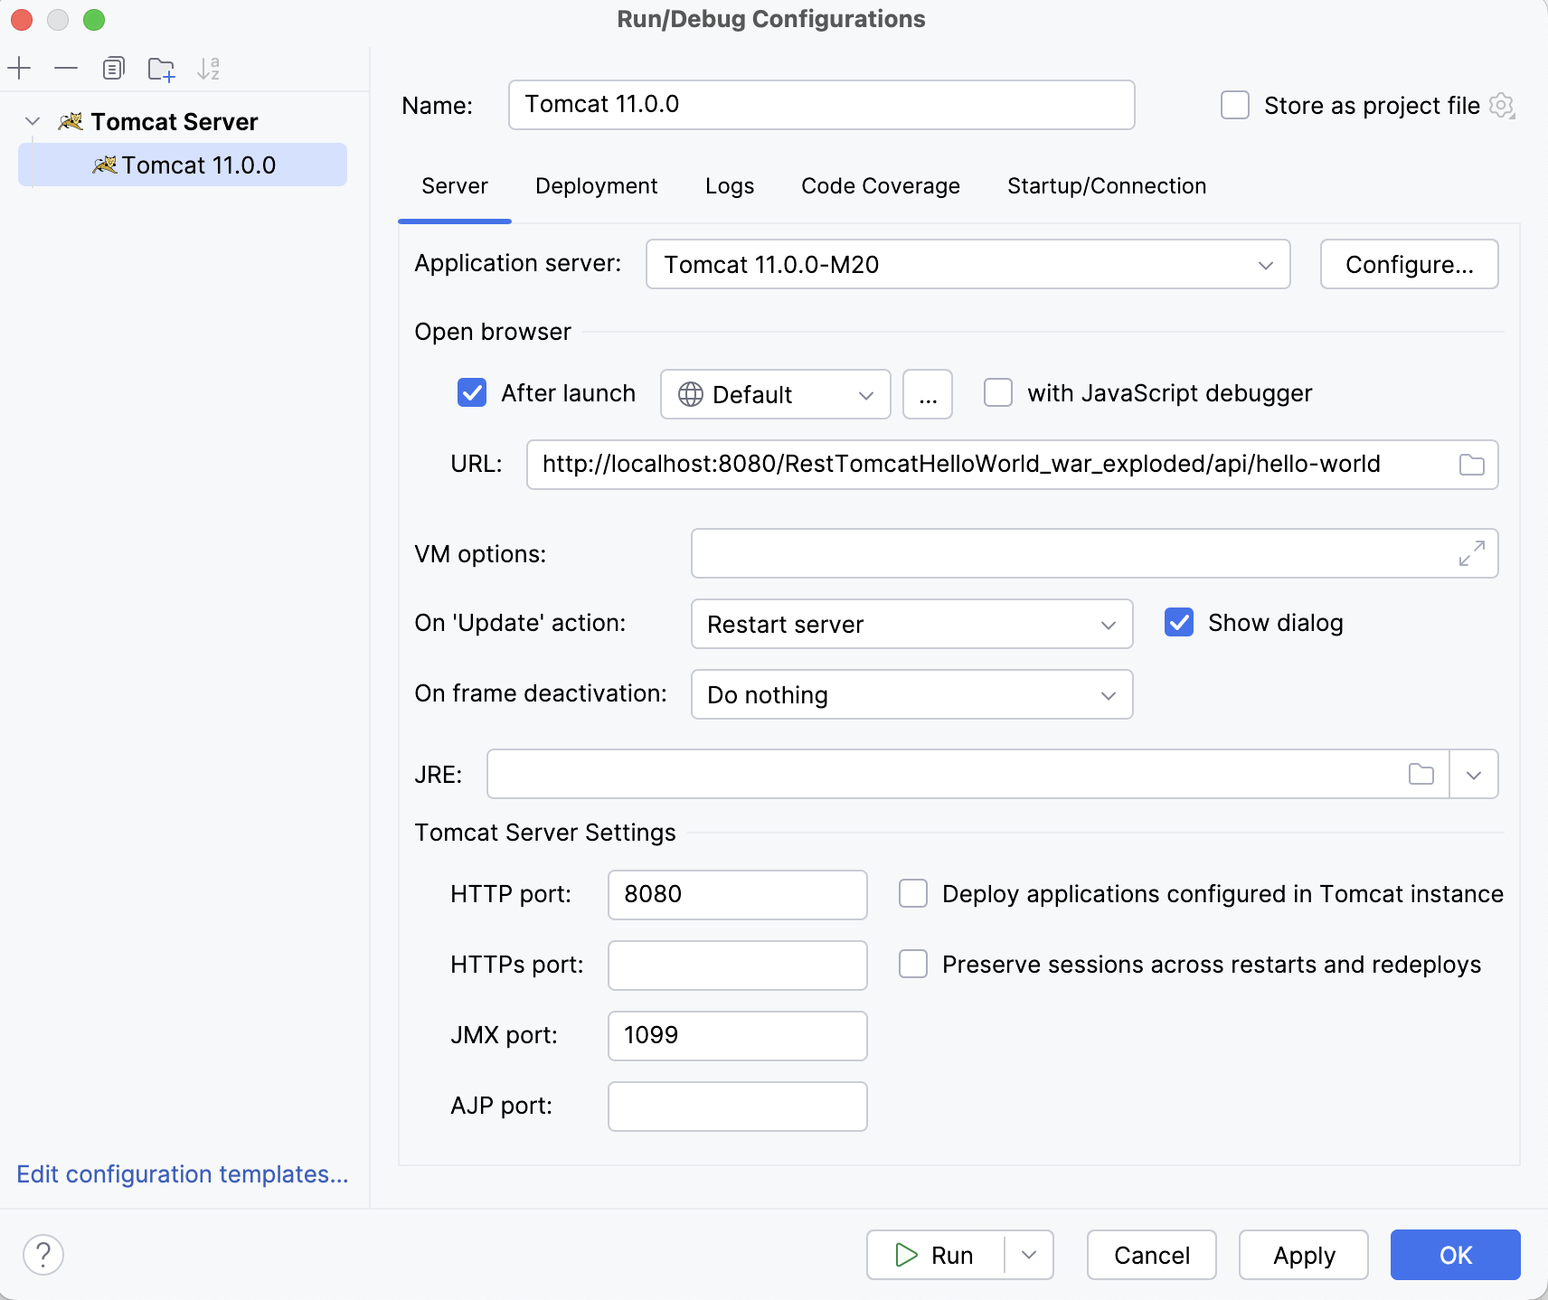Click the Add New Configuration plus icon
Image resolution: width=1548 pixels, height=1300 pixels.
click(19, 69)
